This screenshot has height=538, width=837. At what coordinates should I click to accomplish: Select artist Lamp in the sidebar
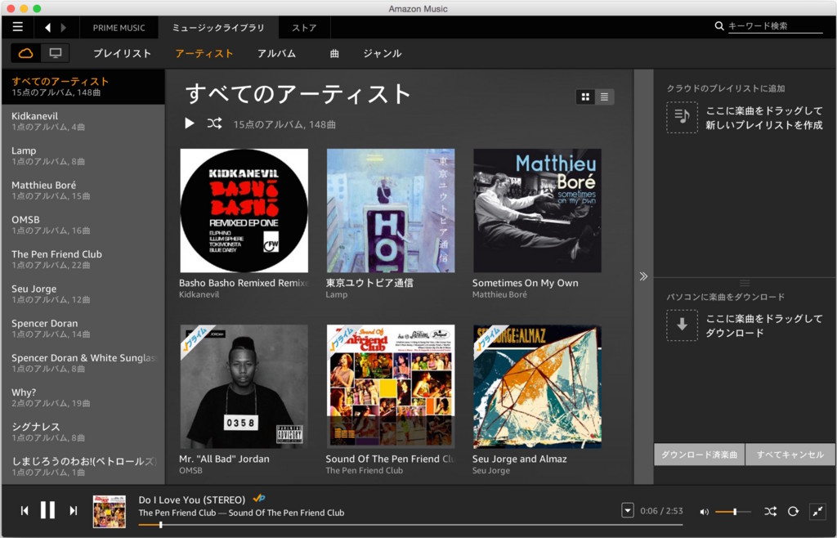click(83, 156)
